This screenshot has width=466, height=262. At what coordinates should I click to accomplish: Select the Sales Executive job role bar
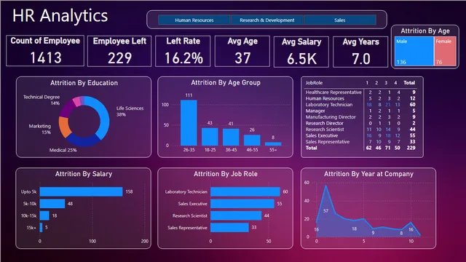[x=242, y=204]
